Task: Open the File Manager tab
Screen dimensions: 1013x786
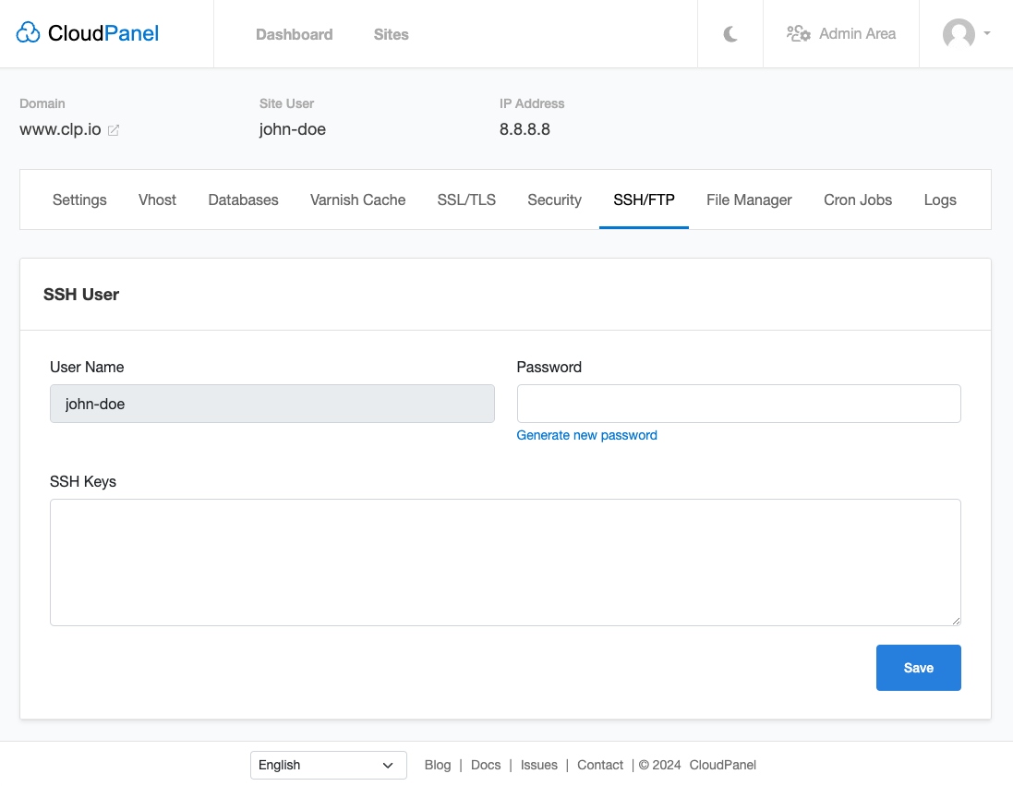Action: (x=749, y=200)
